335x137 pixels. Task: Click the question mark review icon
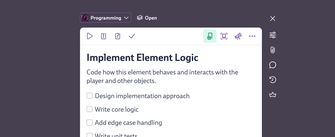(118, 36)
